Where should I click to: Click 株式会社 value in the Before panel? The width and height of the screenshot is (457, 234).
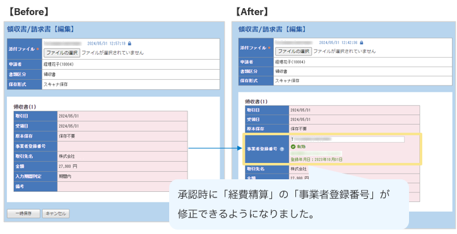coord(67,156)
